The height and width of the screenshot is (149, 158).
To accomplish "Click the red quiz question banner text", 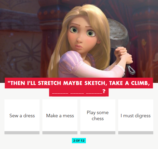I will click(x=79, y=83).
